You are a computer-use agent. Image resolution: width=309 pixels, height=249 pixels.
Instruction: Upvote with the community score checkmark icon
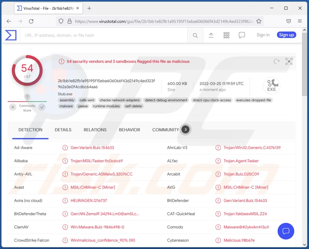tap(42, 107)
